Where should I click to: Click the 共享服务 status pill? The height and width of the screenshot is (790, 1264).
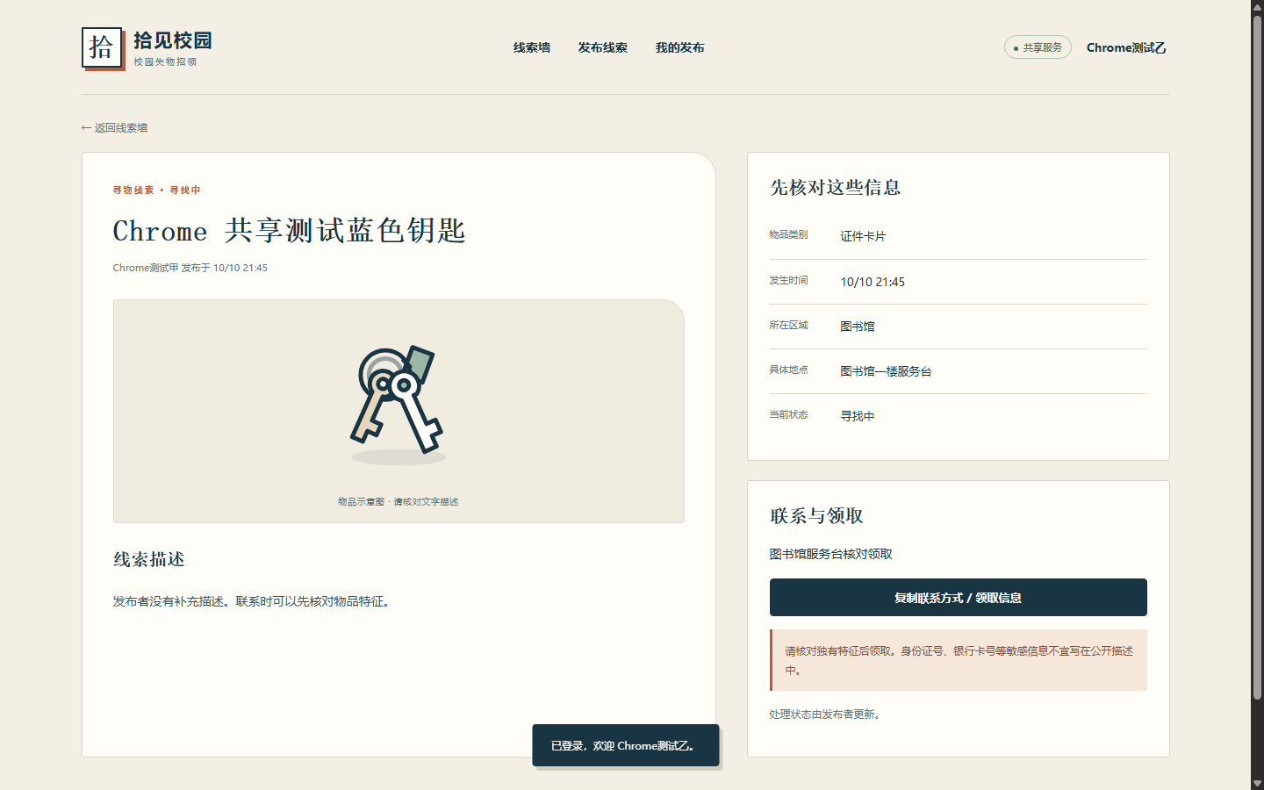tap(1038, 47)
